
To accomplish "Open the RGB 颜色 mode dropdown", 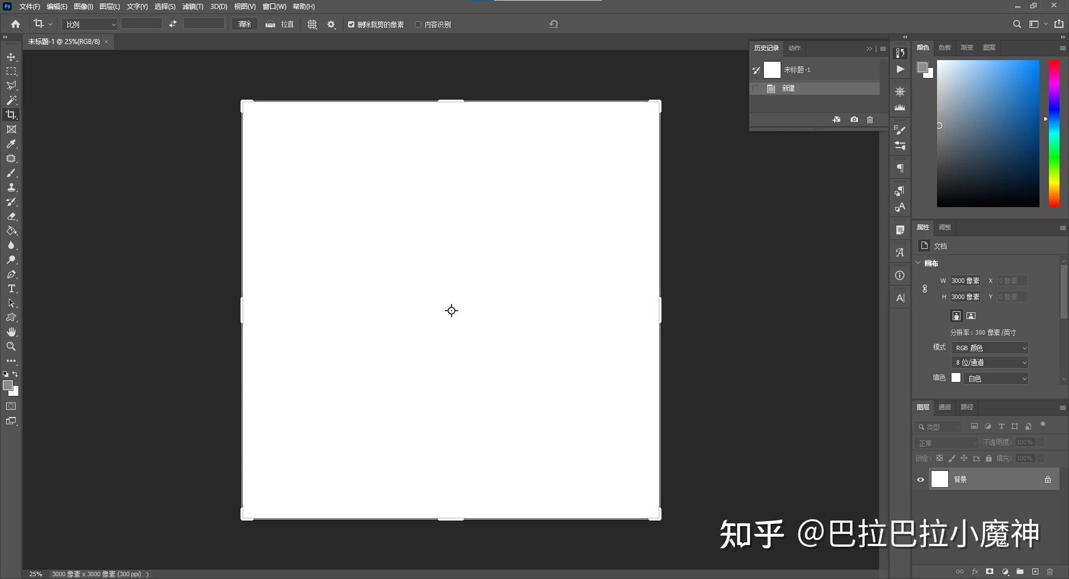I will (x=990, y=348).
